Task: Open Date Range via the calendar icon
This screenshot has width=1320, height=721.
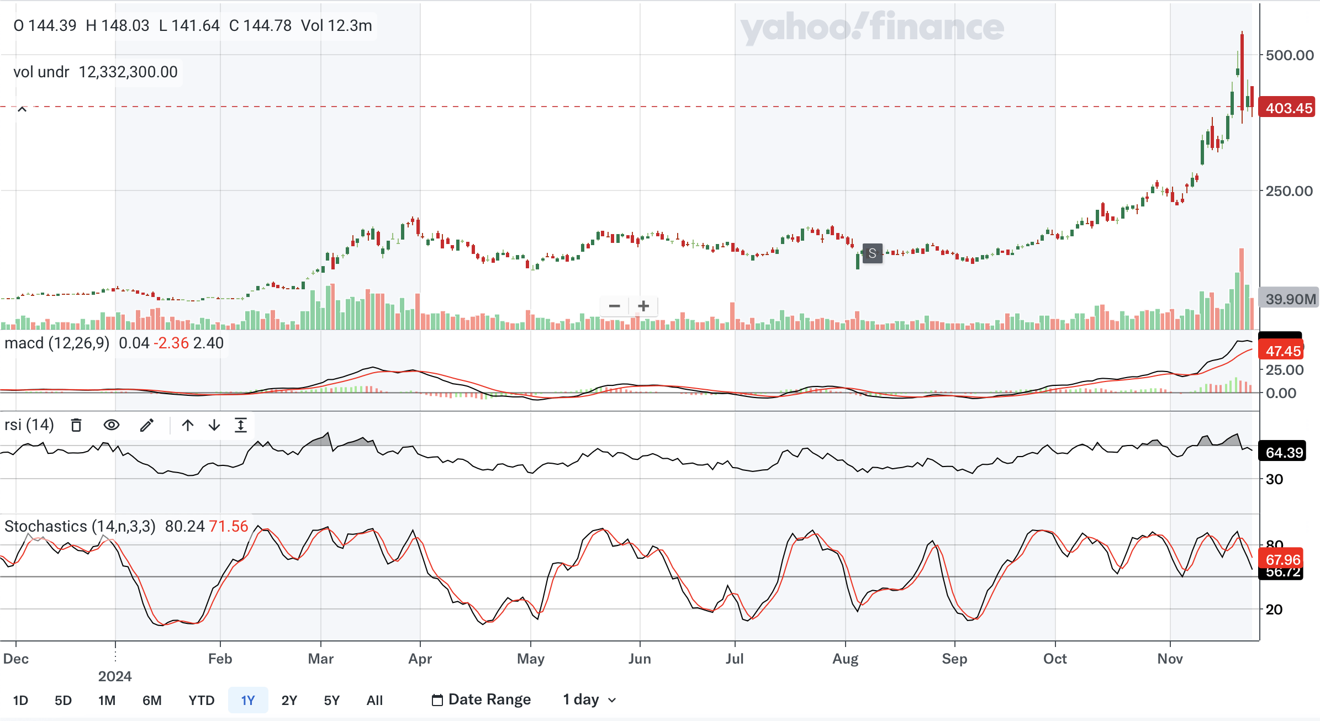Action: pyautogui.click(x=437, y=699)
